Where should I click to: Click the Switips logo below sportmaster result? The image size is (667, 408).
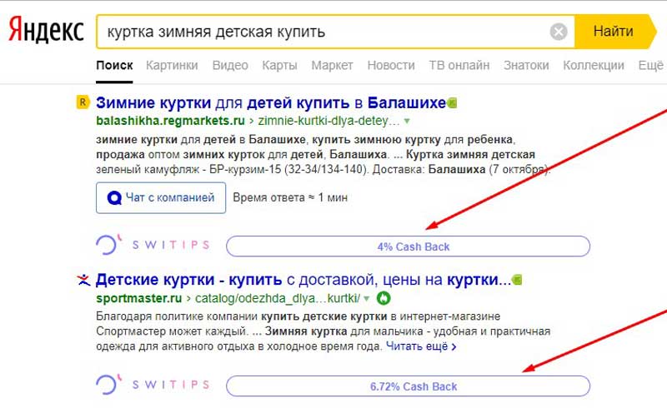tap(153, 385)
